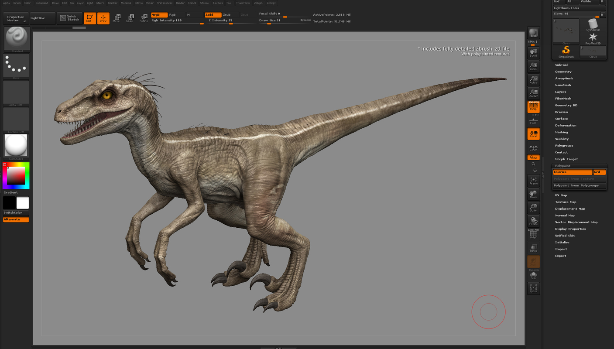The image size is (614, 349).
Task: Enable Transp transparency on right shelf
Action: pyautogui.click(x=533, y=247)
